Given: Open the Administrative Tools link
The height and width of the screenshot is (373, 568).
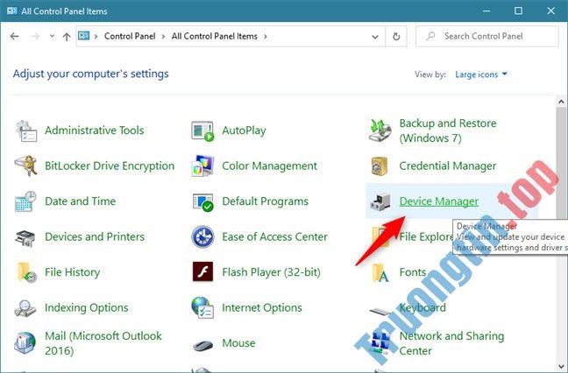Looking at the screenshot, I should tap(94, 130).
